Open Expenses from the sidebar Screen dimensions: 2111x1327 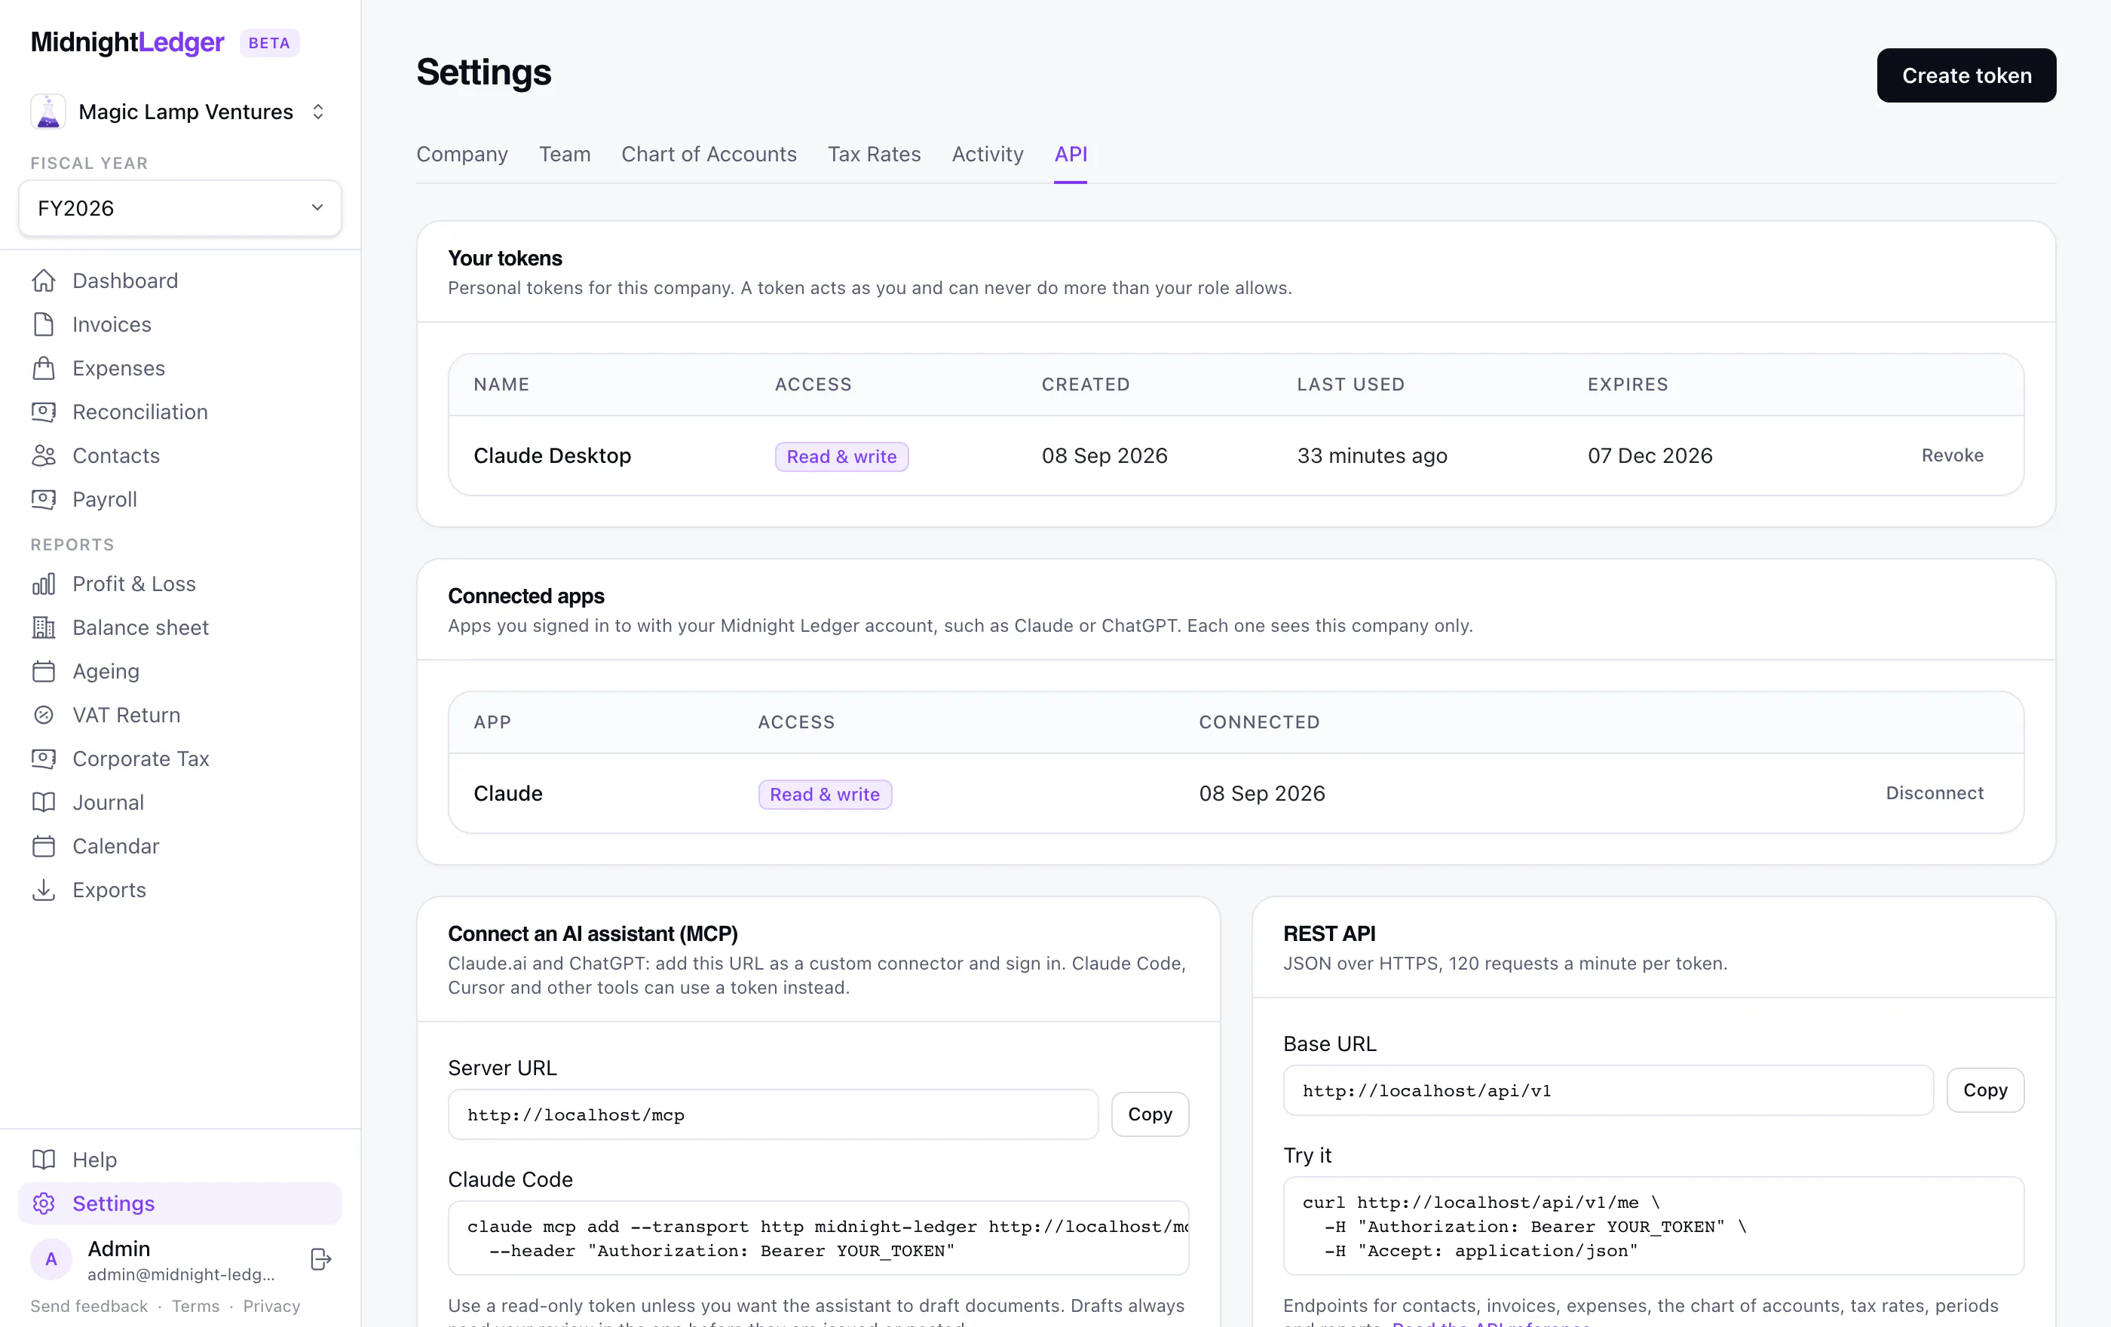point(179,368)
